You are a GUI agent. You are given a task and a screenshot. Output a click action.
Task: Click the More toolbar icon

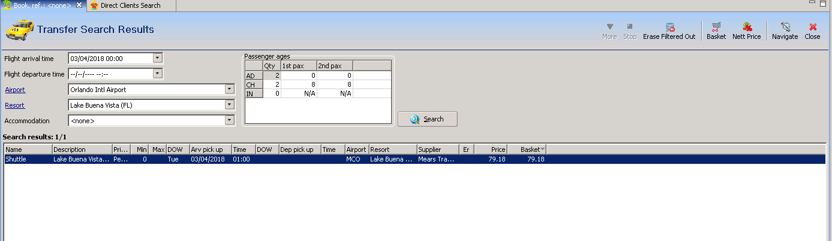(609, 31)
